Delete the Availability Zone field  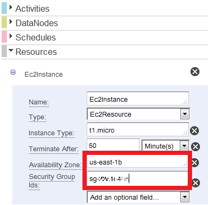click(195, 162)
